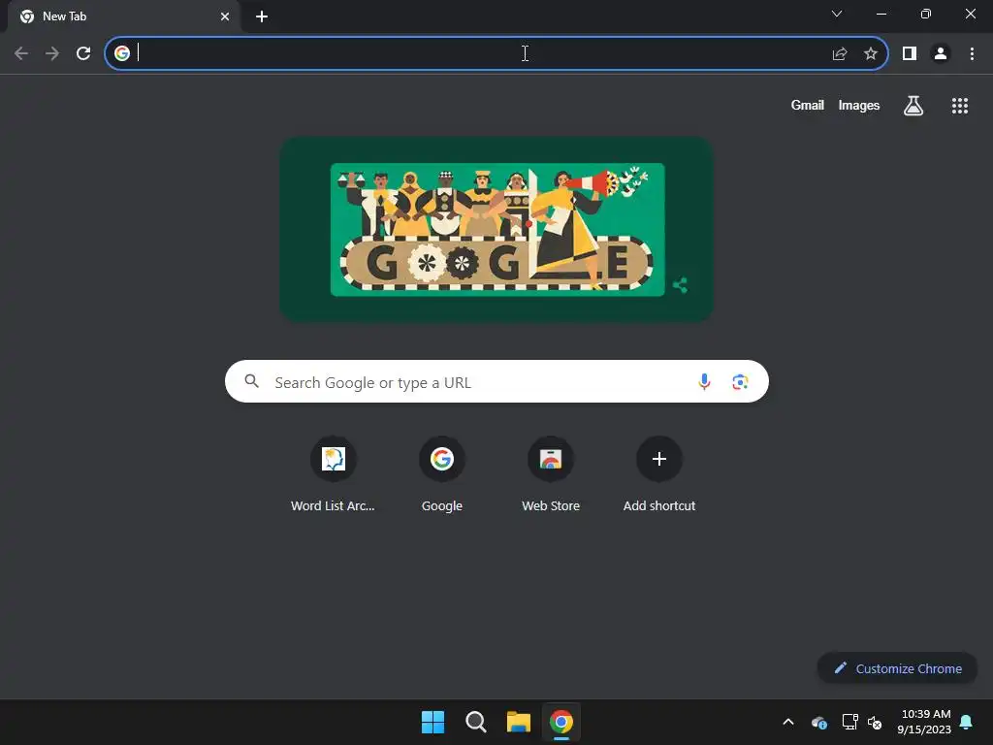Image resolution: width=993 pixels, height=745 pixels.
Task: Close the New Tab tab
Action: click(225, 16)
